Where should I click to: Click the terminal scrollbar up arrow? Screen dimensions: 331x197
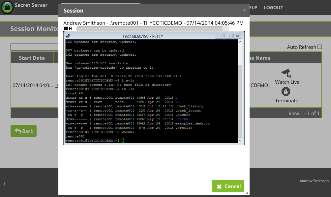(240, 42)
